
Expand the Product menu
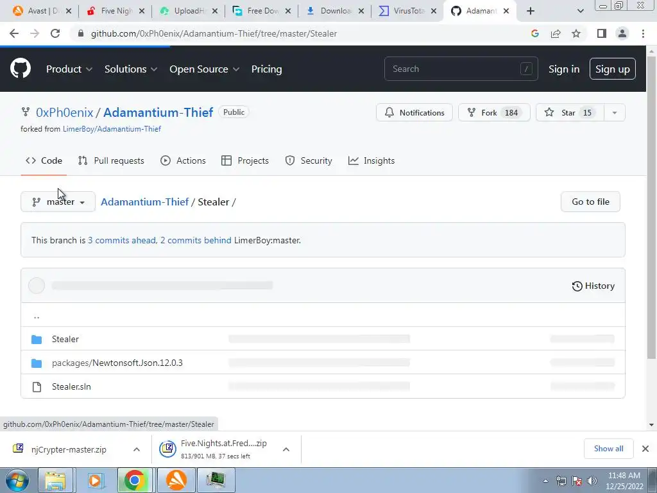pyautogui.click(x=69, y=69)
